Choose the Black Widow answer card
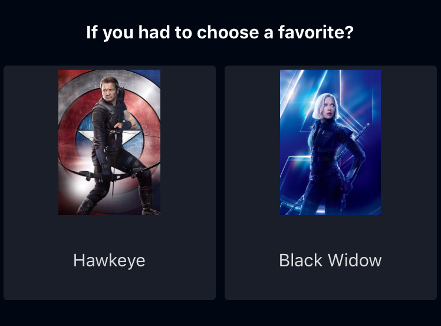The height and width of the screenshot is (326, 441). click(331, 182)
